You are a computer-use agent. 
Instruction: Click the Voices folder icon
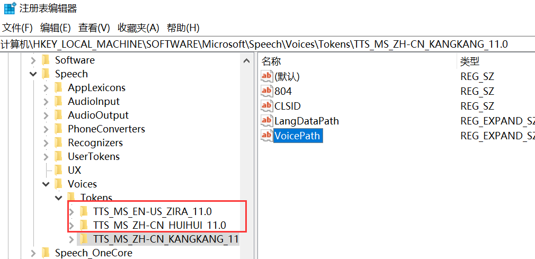58,184
